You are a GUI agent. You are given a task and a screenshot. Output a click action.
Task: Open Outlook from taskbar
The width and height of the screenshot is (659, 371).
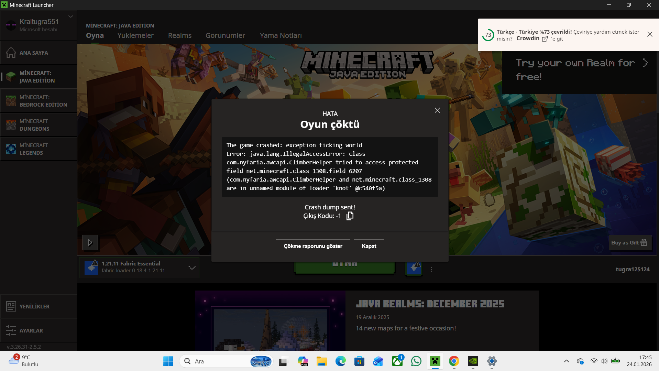pyautogui.click(x=378, y=361)
